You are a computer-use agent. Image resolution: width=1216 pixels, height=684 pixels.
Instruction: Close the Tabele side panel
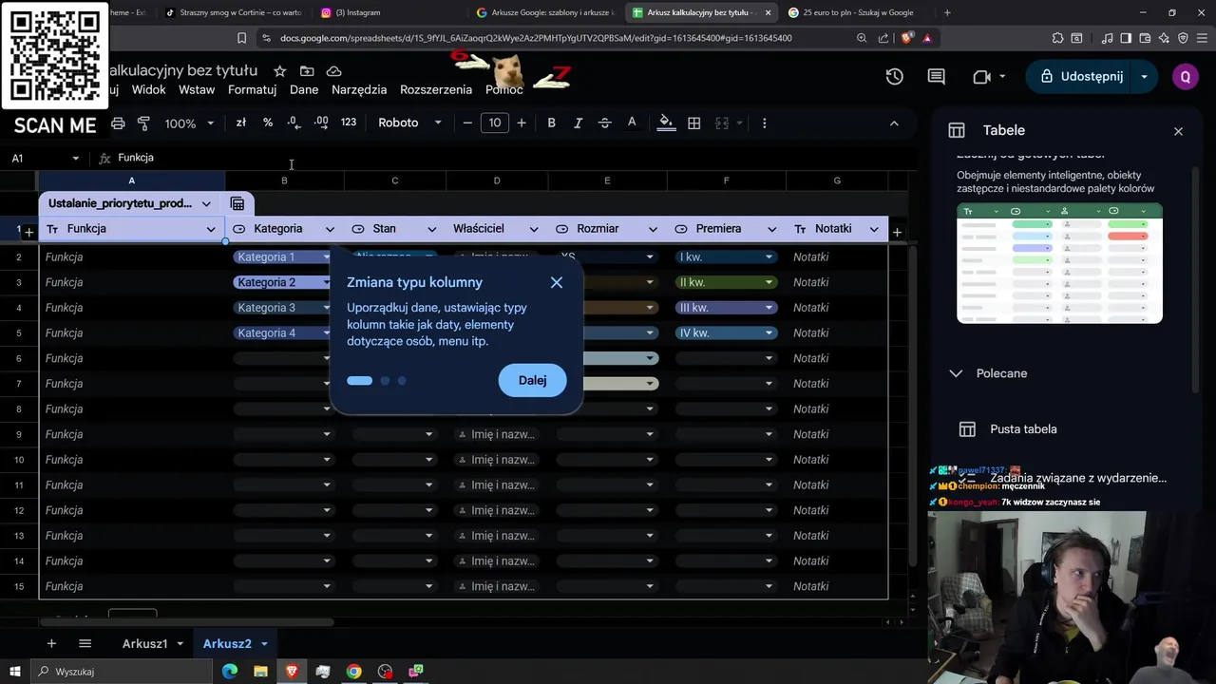click(1178, 131)
